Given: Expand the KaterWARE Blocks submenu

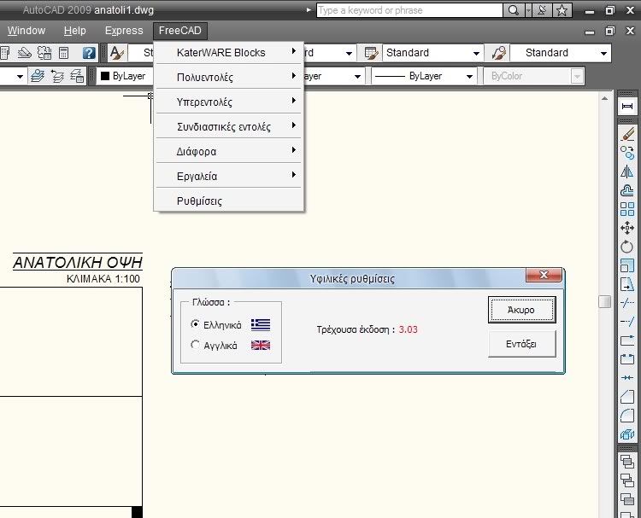Looking at the screenshot, I should pos(228,52).
